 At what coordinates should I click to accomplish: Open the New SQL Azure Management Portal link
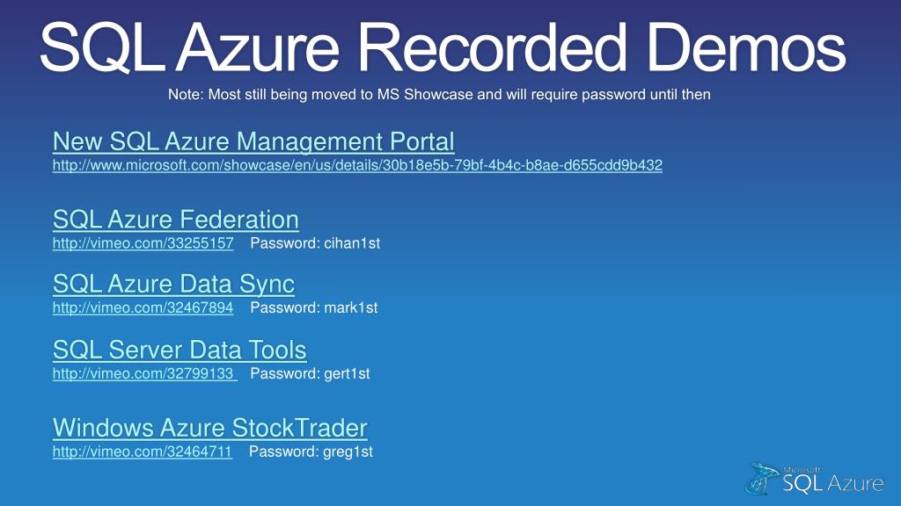(253, 141)
